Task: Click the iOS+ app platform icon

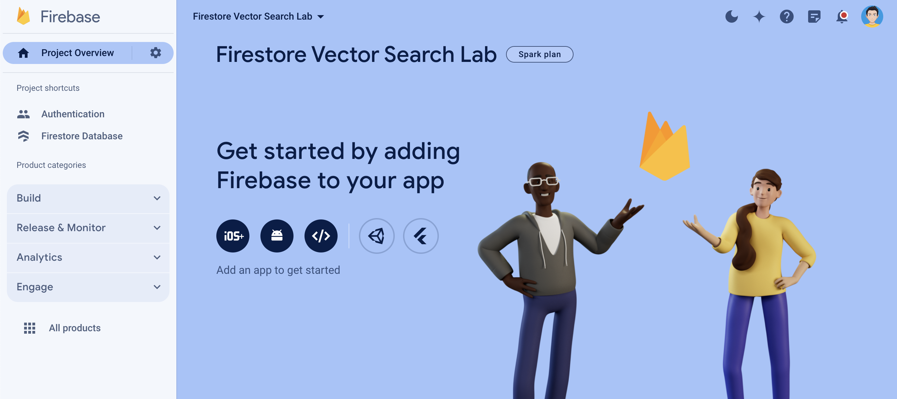Action: (x=233, y=235)
